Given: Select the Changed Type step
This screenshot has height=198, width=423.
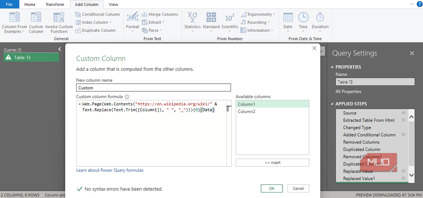Looking at the screenshot, I should tap(357, 128).
